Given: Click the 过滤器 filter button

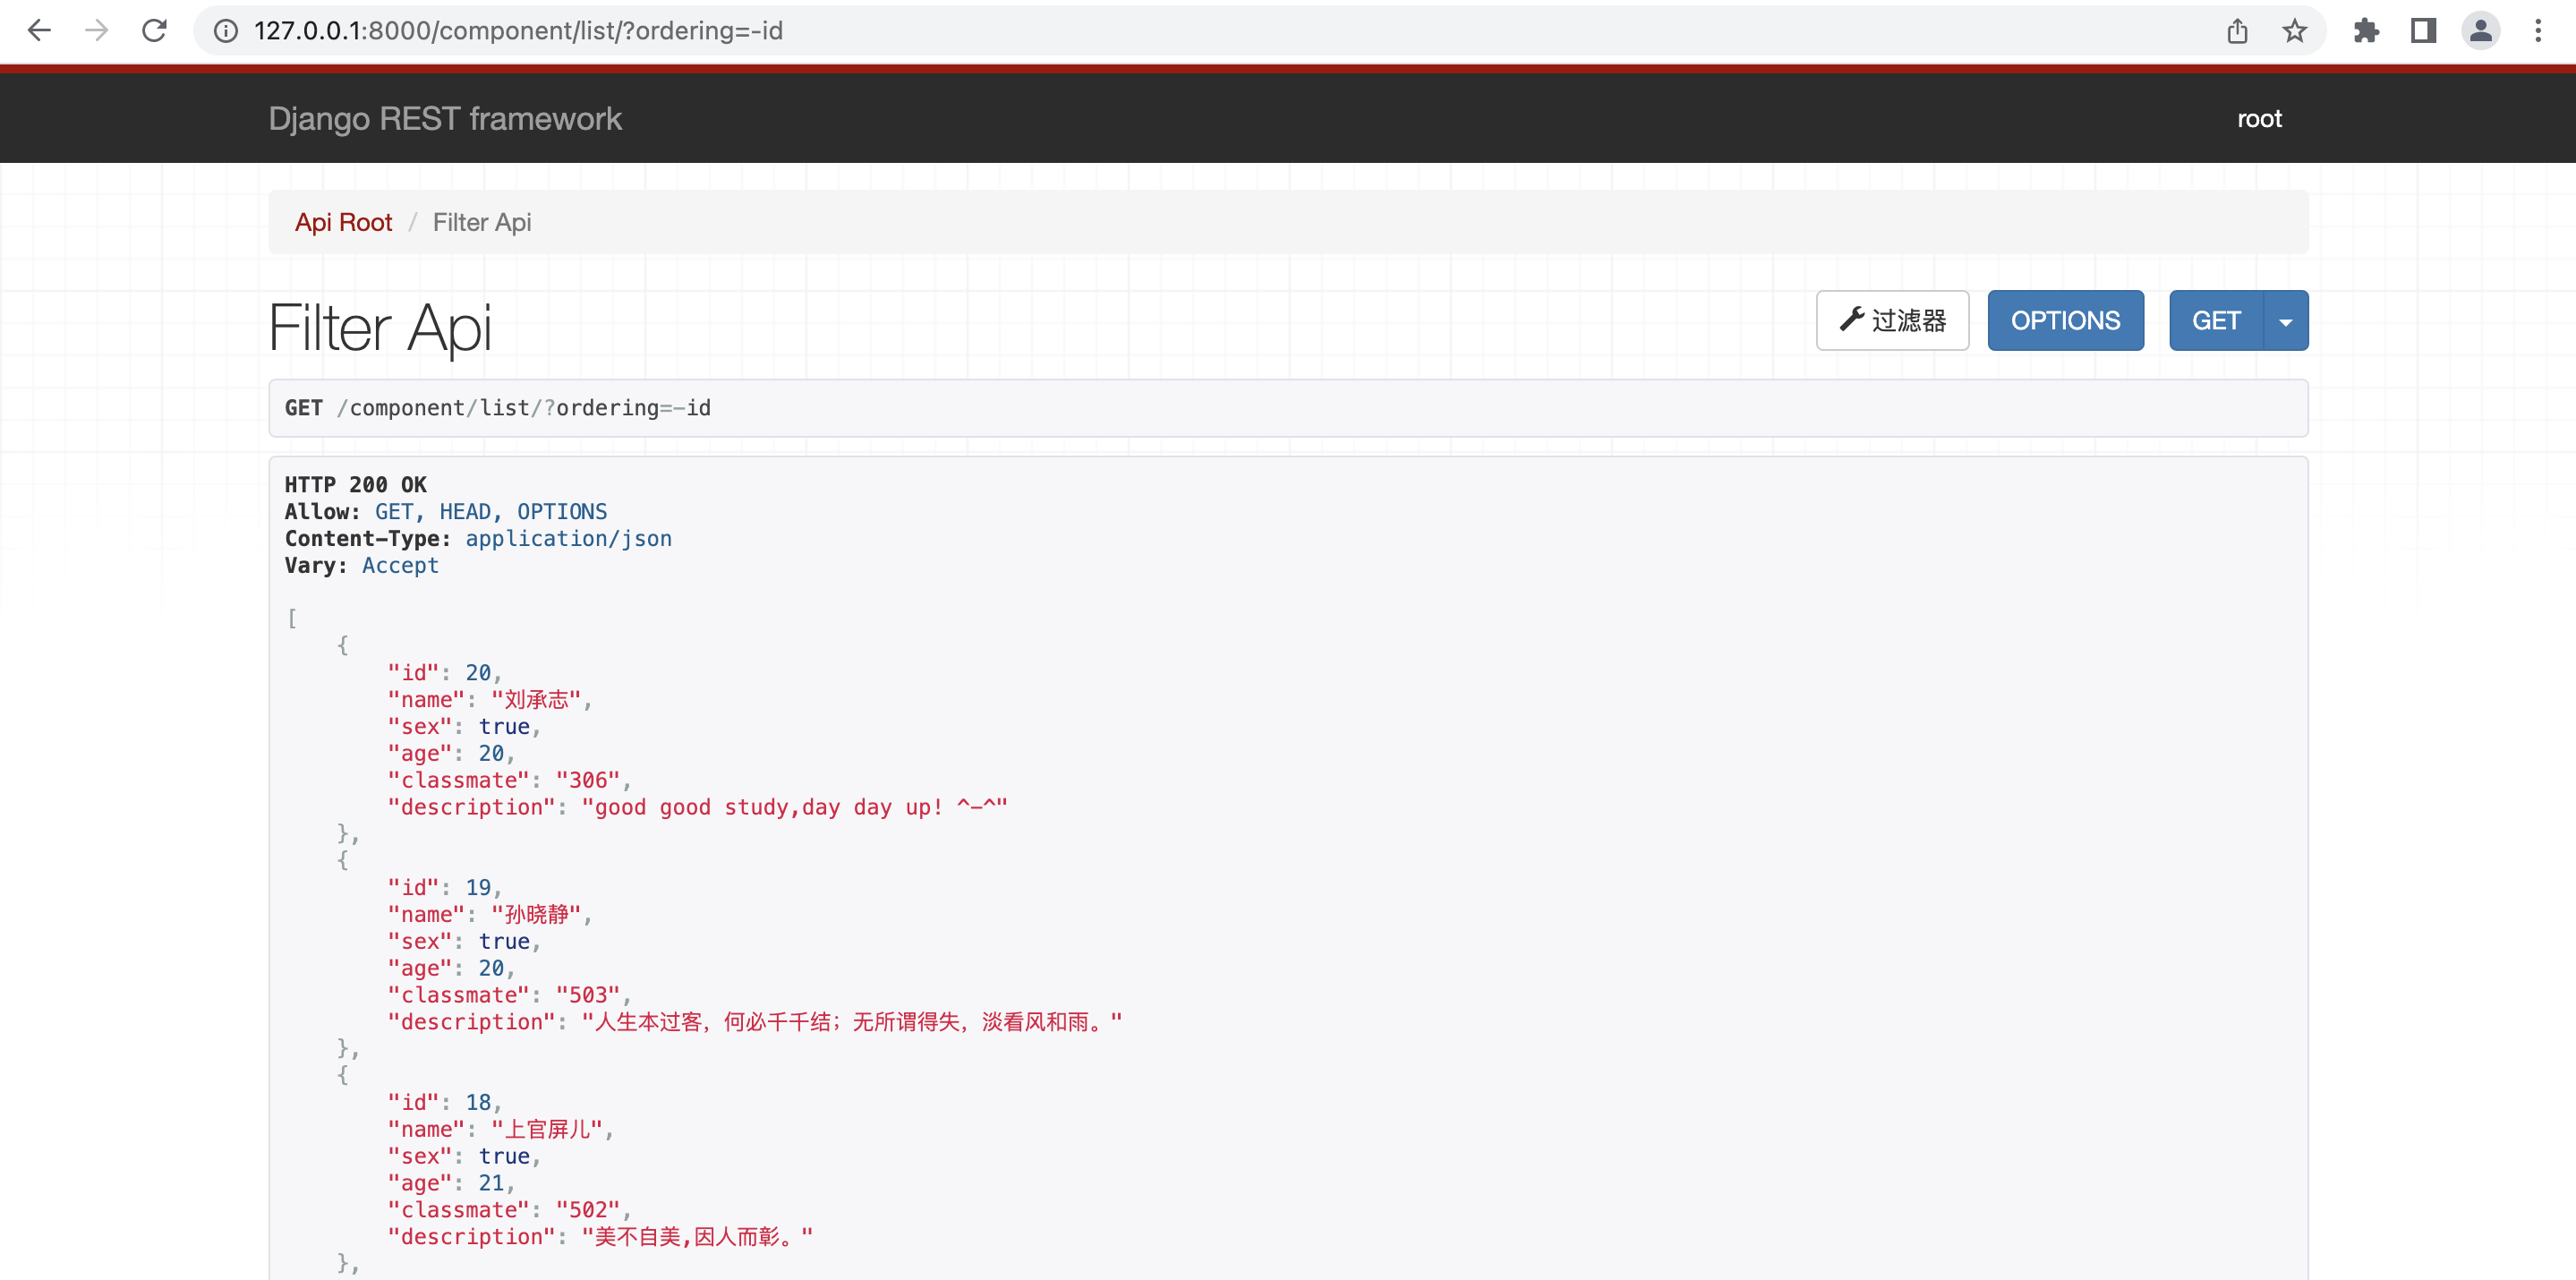Looking at the screenshot, I should click(1892, 321).
